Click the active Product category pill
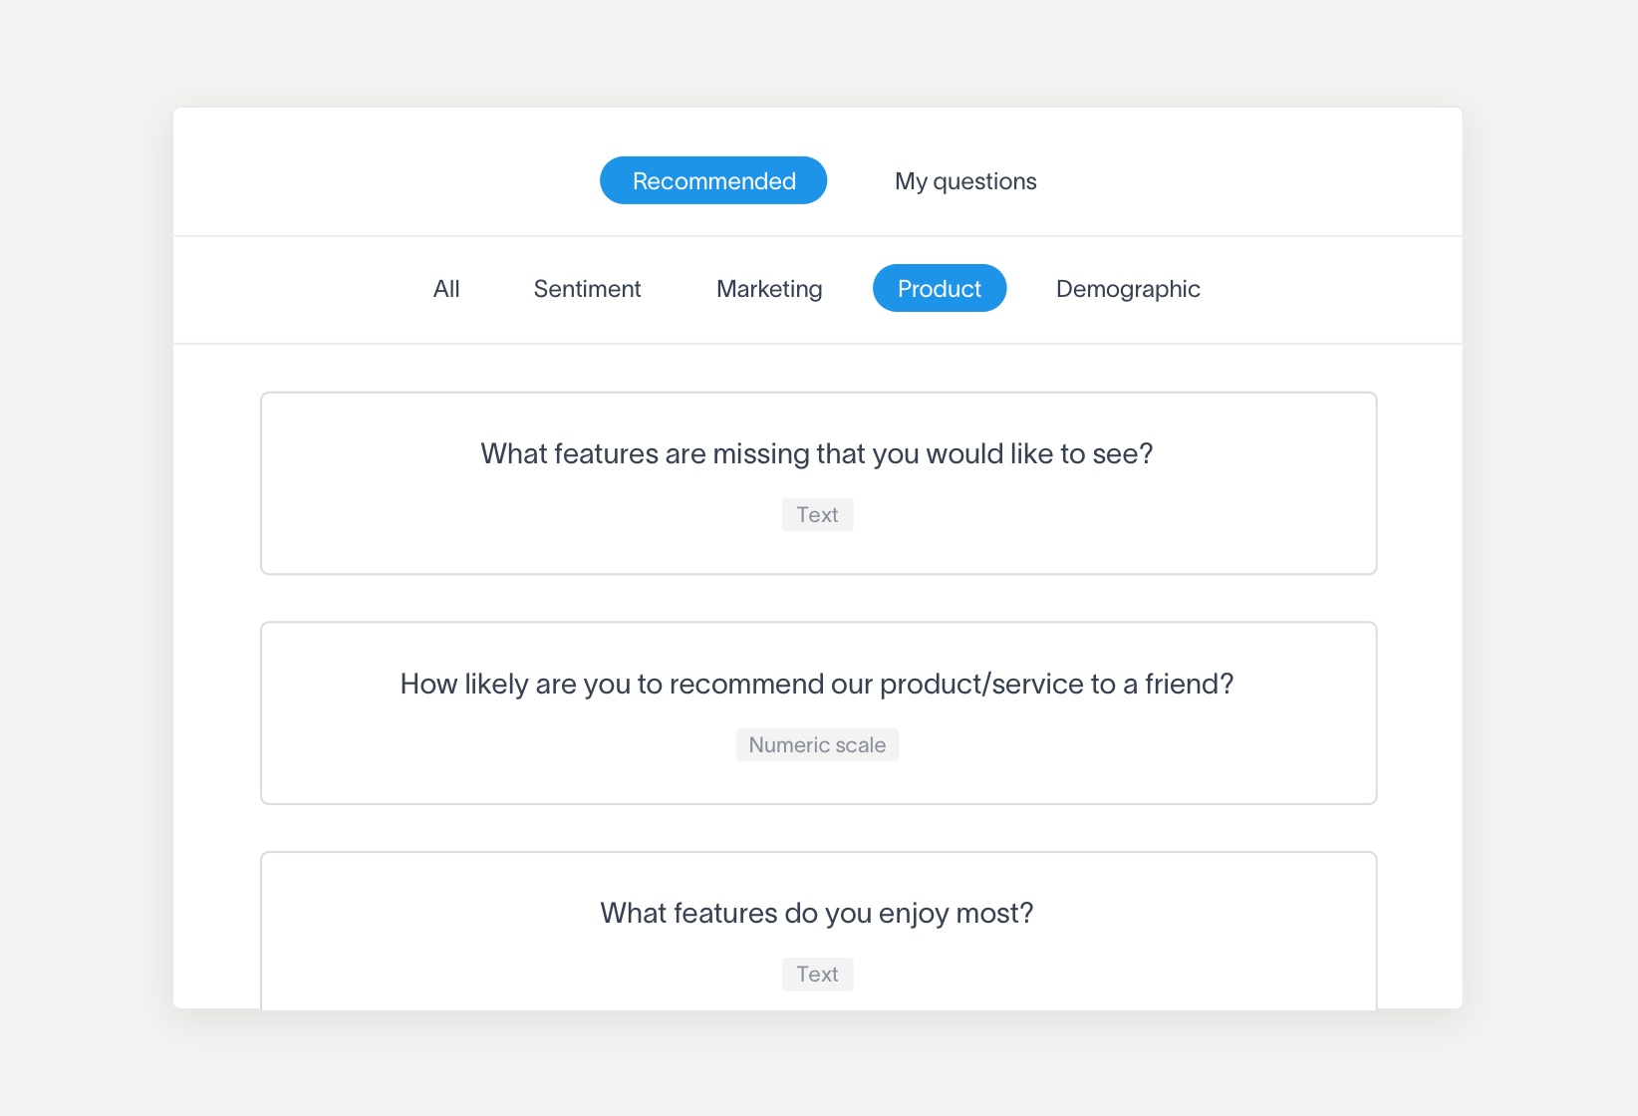This screenshot has height=1116, width=1638. click(x=940, y=288)
